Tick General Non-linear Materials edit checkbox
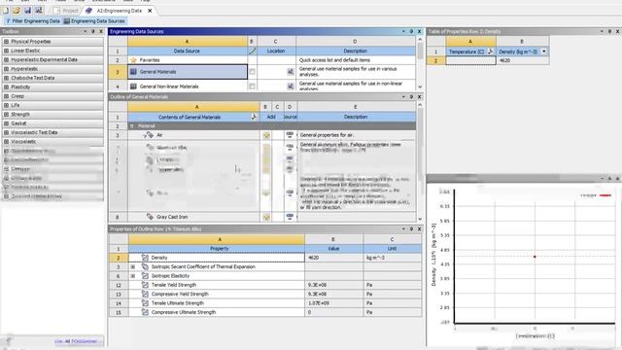 click(x=252, y=87)
